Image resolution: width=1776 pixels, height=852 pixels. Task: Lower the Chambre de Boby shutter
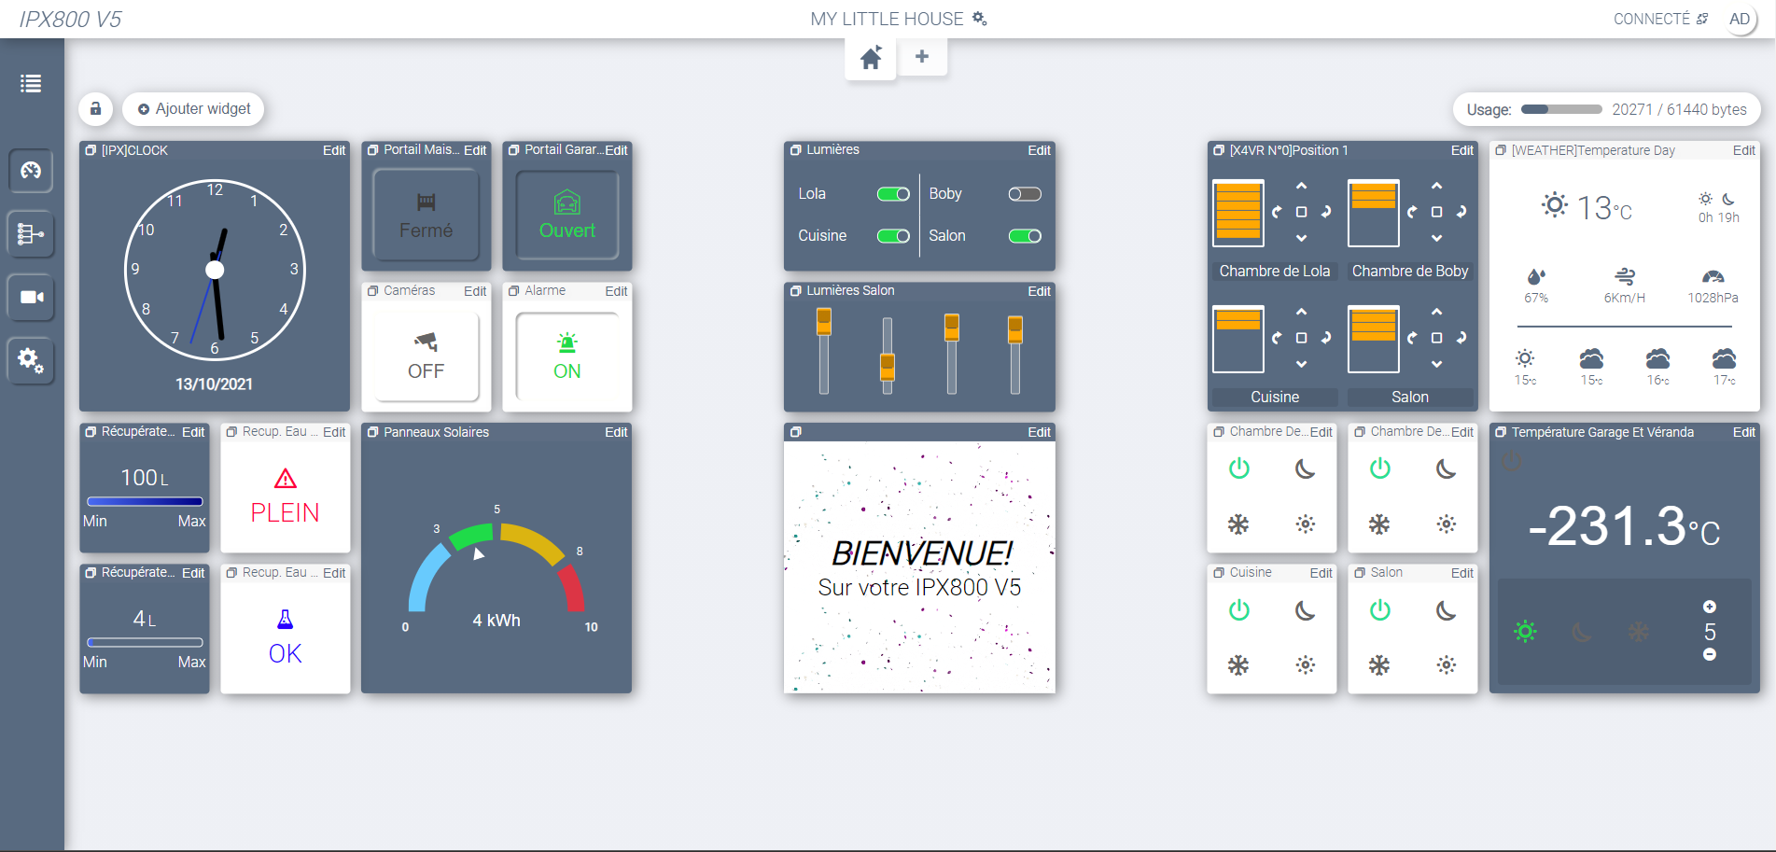(1436, 238)
